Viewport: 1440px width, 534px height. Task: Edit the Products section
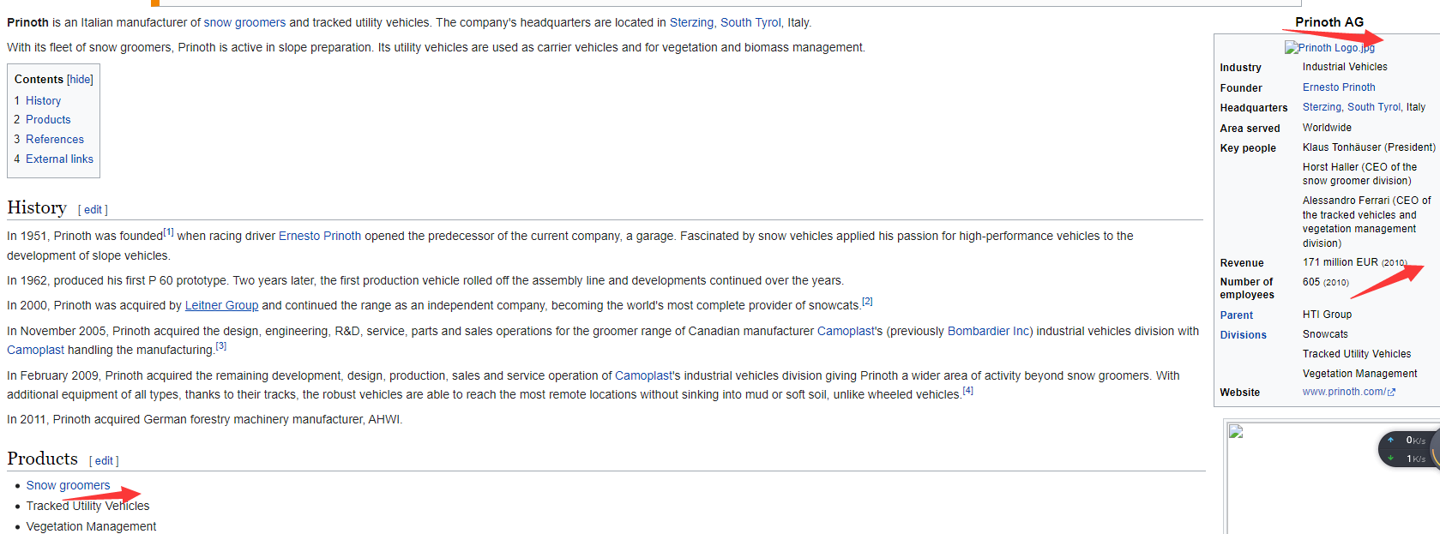(104, 461)
